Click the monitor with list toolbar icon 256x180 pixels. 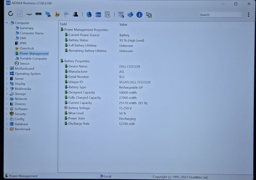click(x=121, y=15)
